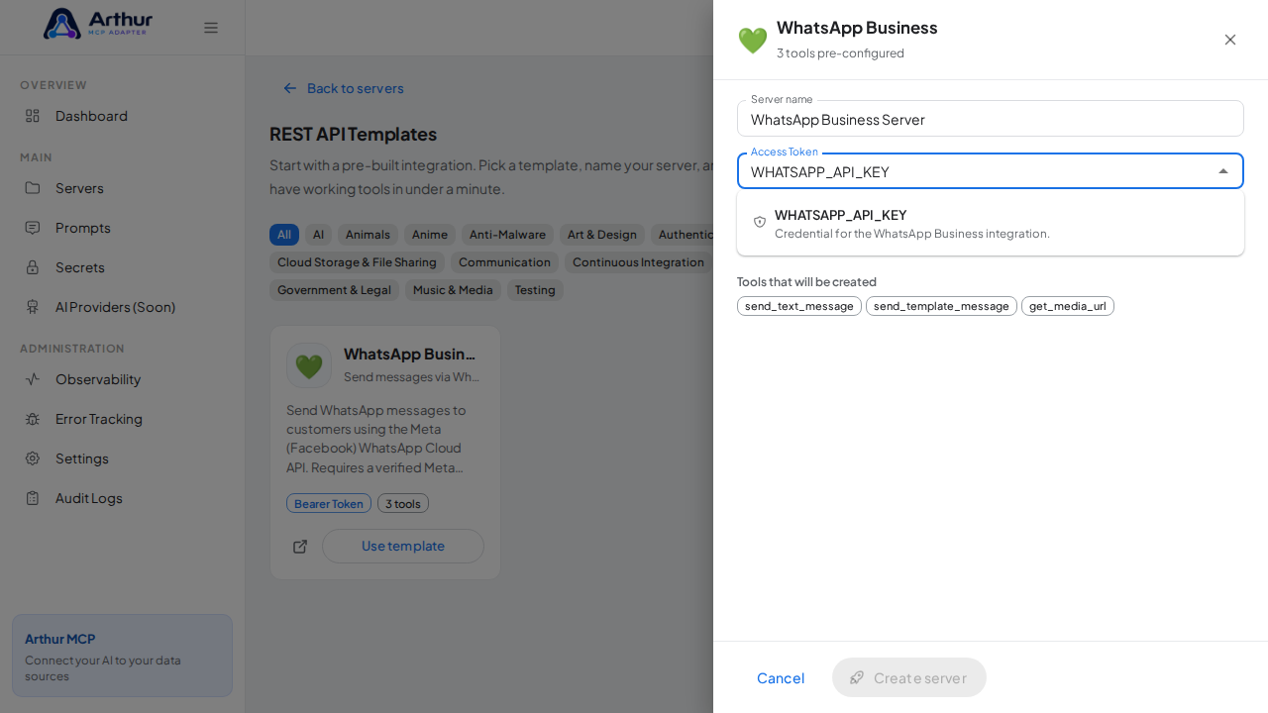Select the Testing category filter
This screenshot has width=1268, height=713.
(535, 290)
